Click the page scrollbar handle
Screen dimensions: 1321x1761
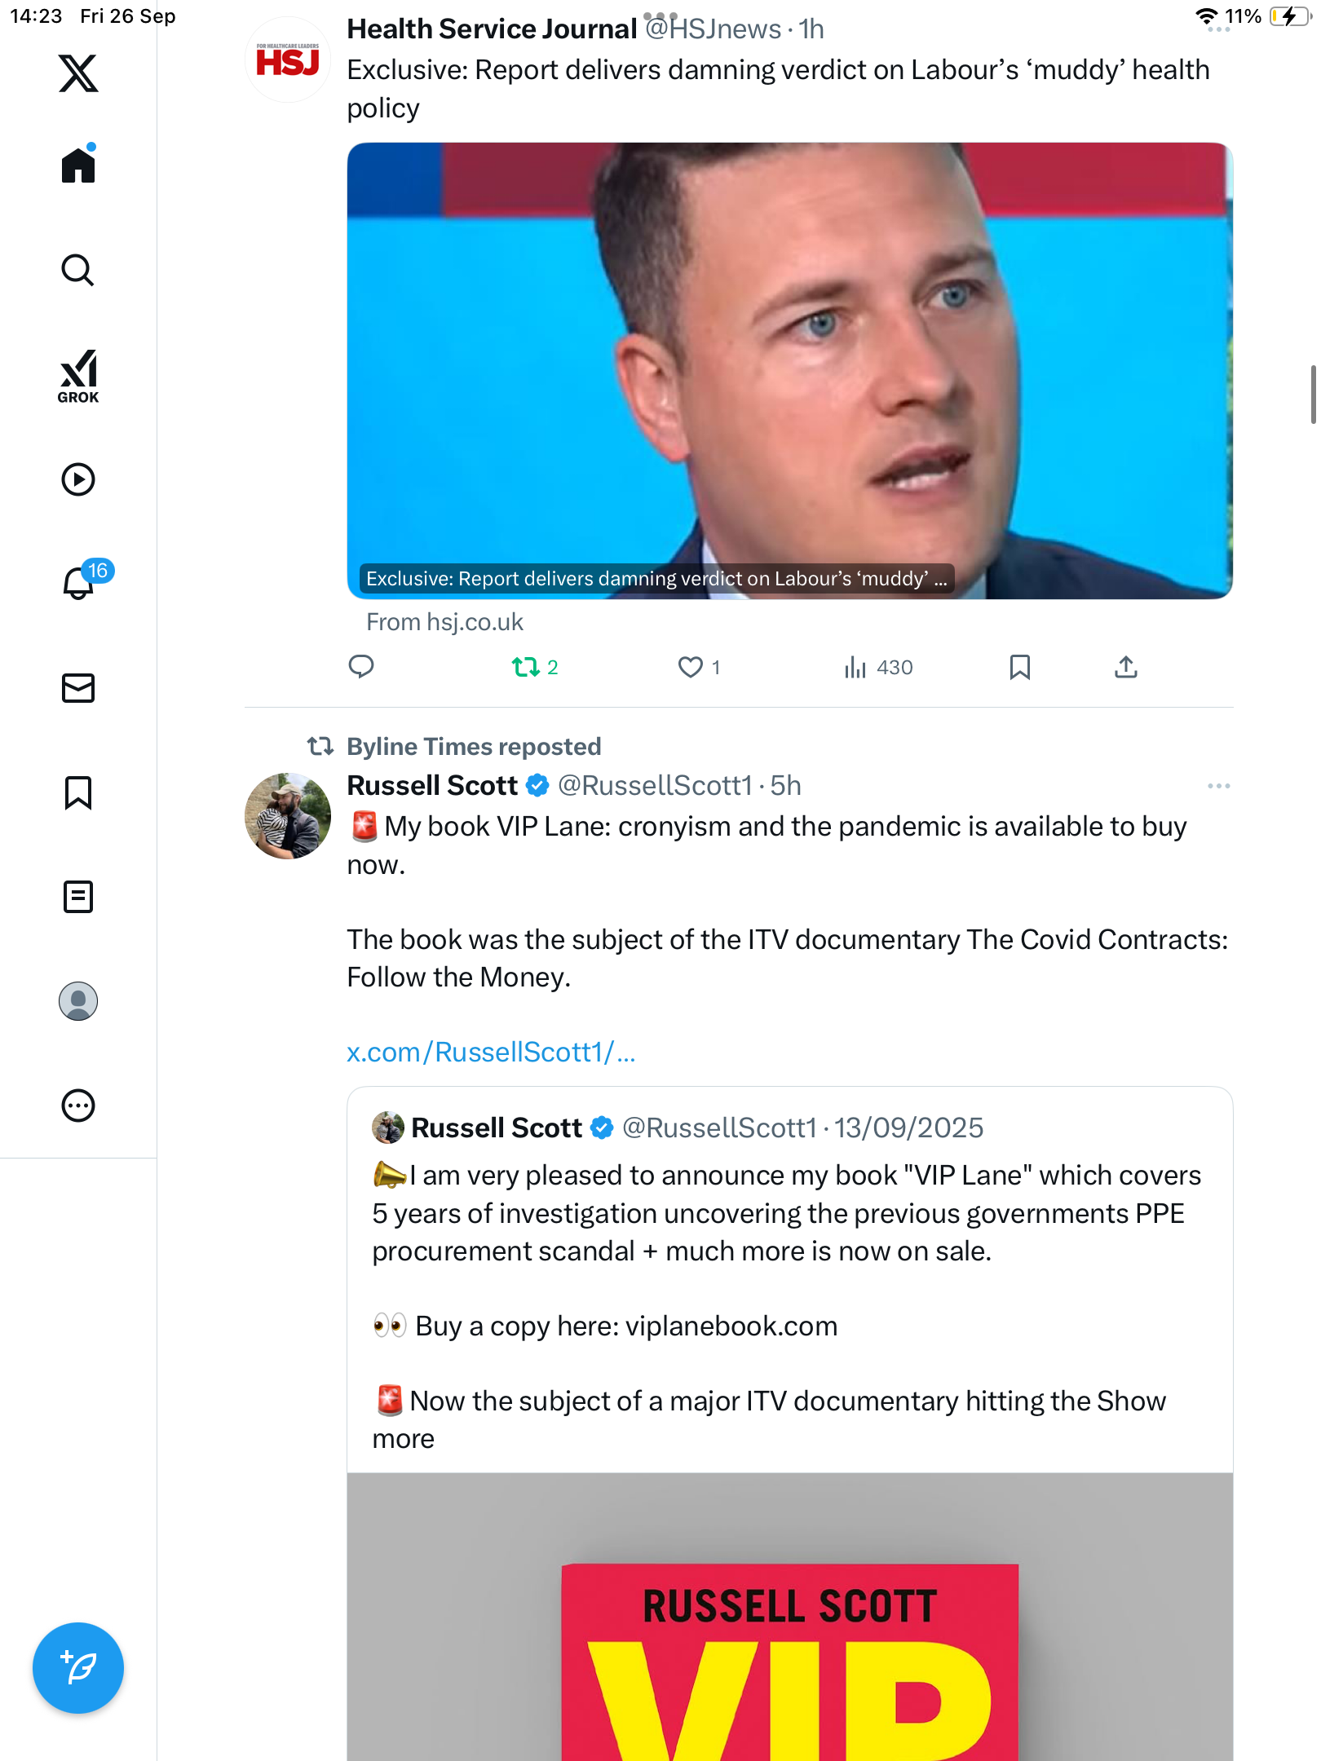1313,395
